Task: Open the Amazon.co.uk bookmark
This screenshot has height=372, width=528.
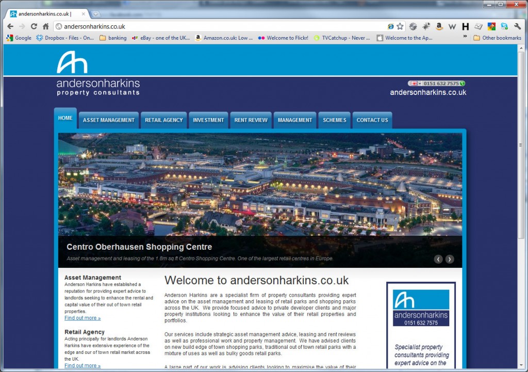Action: coord(224,38)
